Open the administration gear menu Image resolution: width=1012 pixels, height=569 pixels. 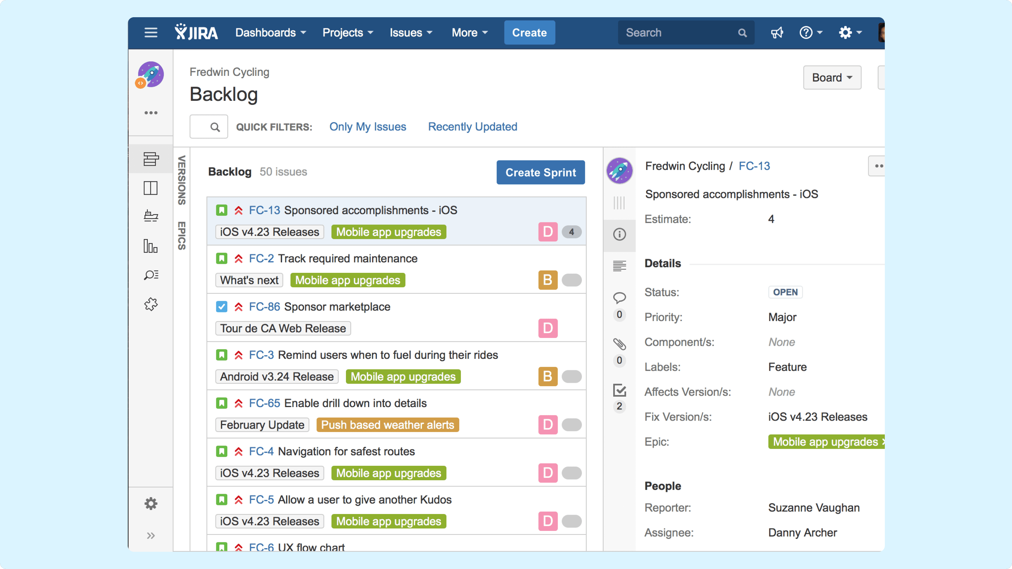click(850, 33)
